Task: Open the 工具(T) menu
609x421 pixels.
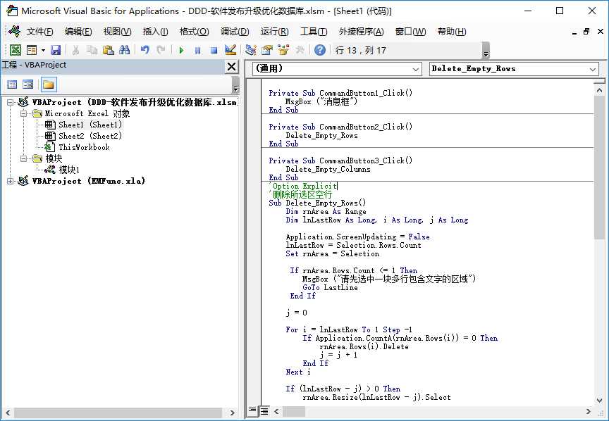Action: tap(314, 32)
